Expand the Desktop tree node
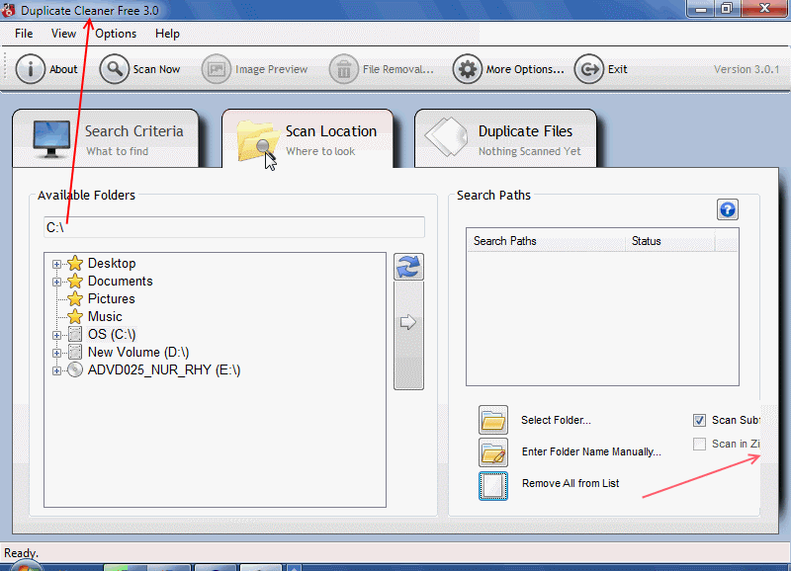The image size is (791, 571). [x=56, y=264]
